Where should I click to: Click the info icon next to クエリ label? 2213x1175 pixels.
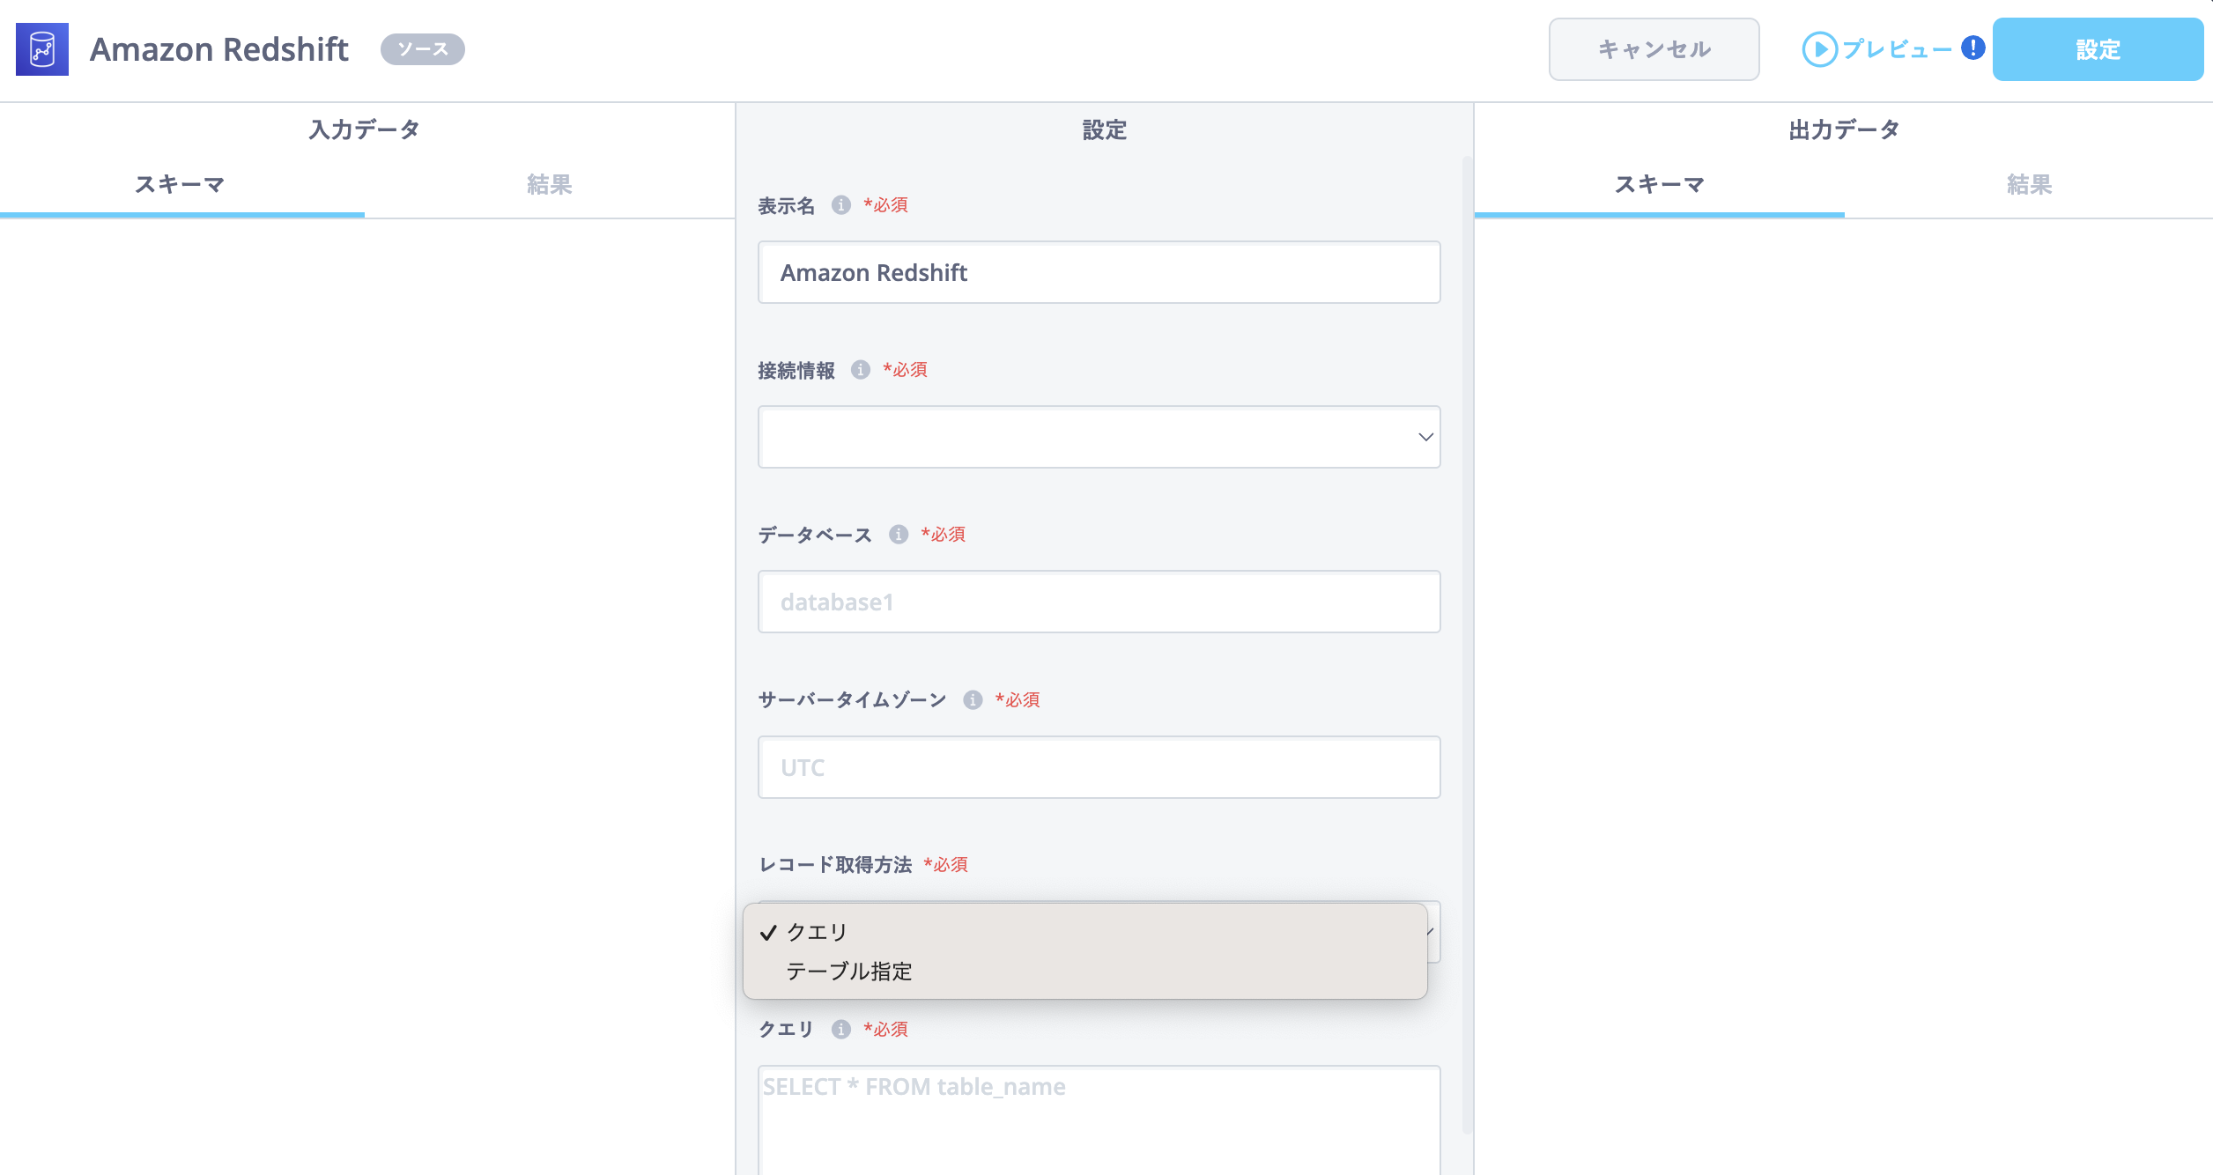[841, 1030]
